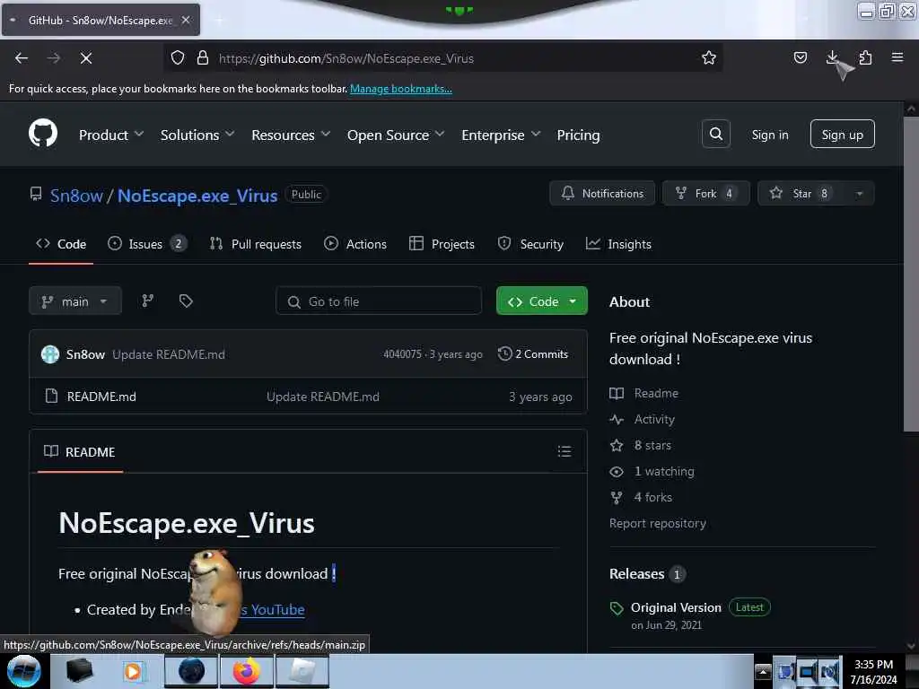This screenshot has width=919, height=689.
Task: Click Notifications button
Action: pyautogui.click(x=602, y=194)
